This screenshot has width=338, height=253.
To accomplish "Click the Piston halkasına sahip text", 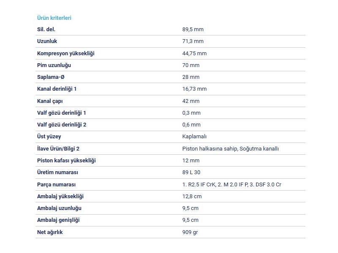I will coord(210,149).
